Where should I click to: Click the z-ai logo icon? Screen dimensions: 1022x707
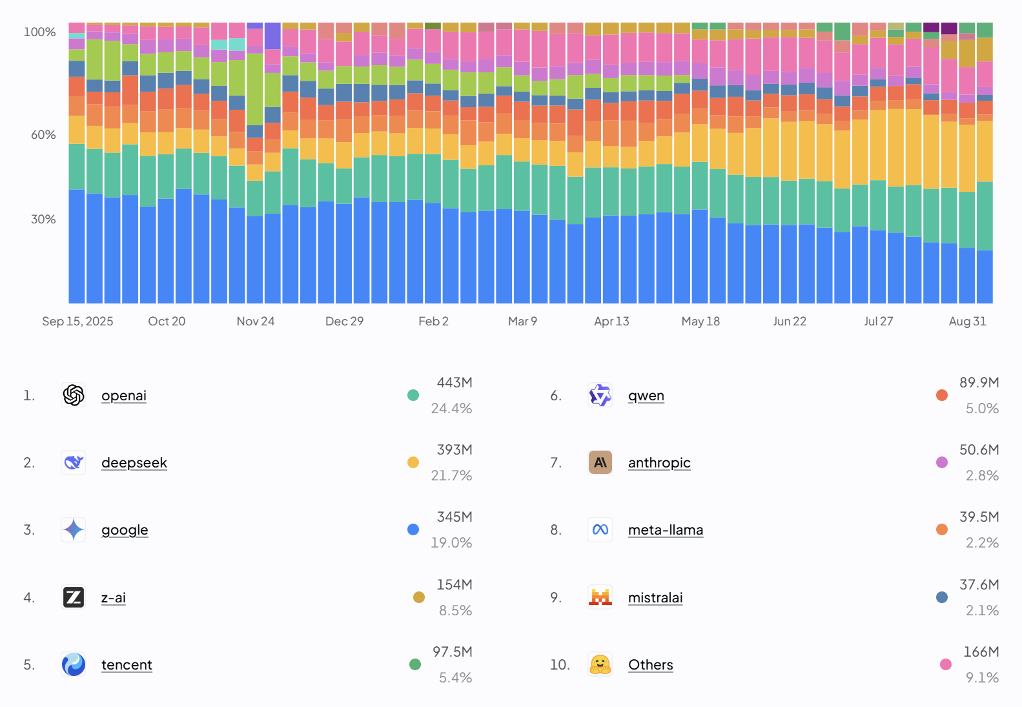click(x=74, y=597)
